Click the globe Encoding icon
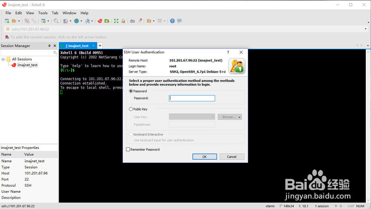 pyautogui.click(x=76, y=21)
